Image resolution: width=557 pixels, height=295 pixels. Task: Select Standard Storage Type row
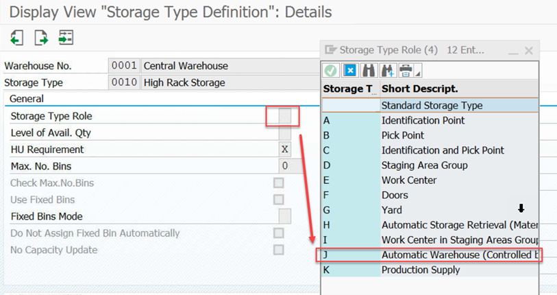(430, 106)
